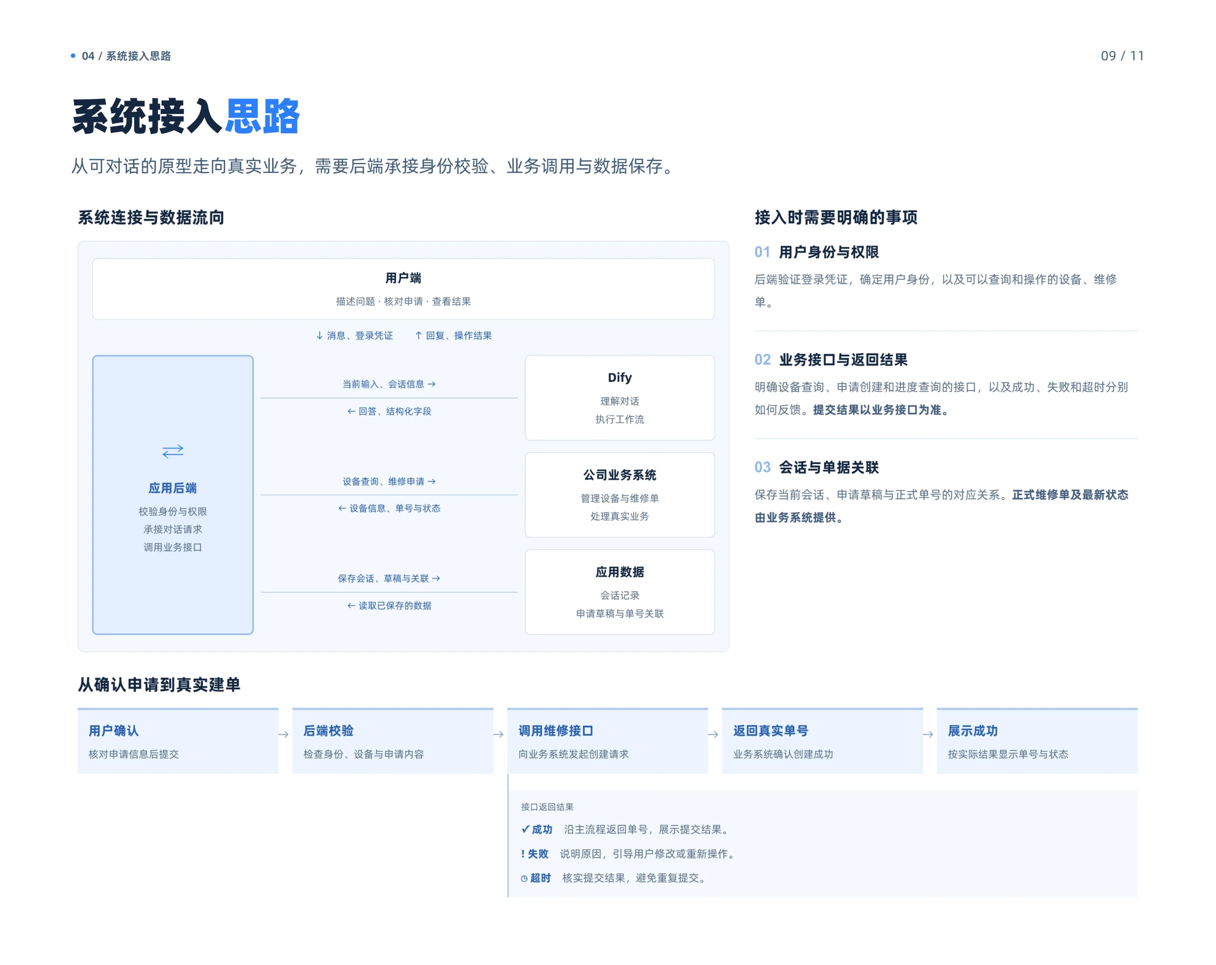Click the 展示成功 step card
The image size is (1216, 965).
pos(1037,740)
